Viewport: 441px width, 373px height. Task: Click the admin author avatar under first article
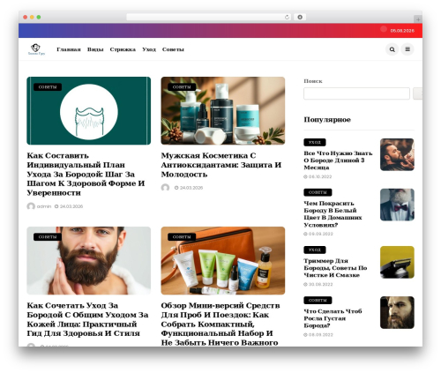(x=31, y=206)
